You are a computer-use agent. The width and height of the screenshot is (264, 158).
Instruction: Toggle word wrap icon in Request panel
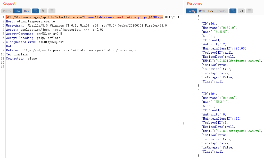pyautogui.click(x=35, y=11)
